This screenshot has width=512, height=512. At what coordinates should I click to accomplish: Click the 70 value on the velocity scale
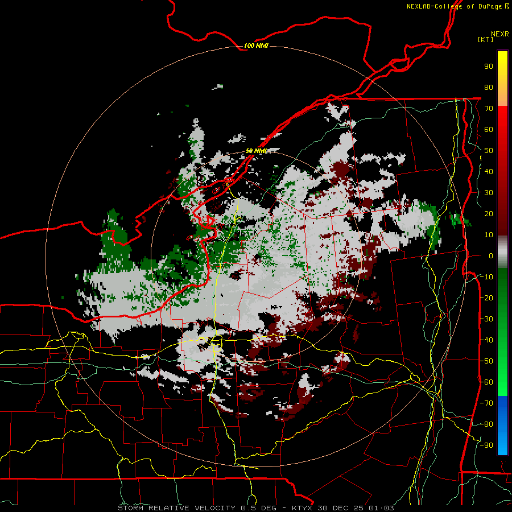point(489,109)
